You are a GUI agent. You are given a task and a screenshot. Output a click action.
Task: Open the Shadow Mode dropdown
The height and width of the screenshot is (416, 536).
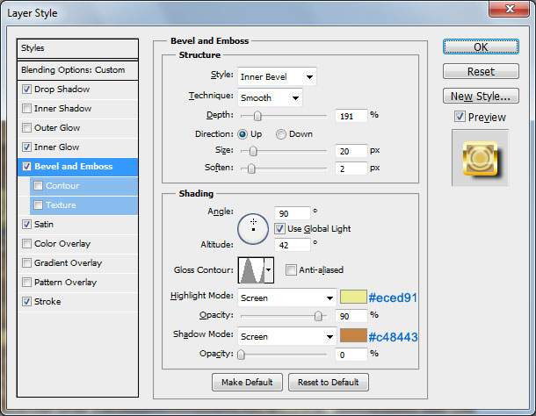point(287,336)
